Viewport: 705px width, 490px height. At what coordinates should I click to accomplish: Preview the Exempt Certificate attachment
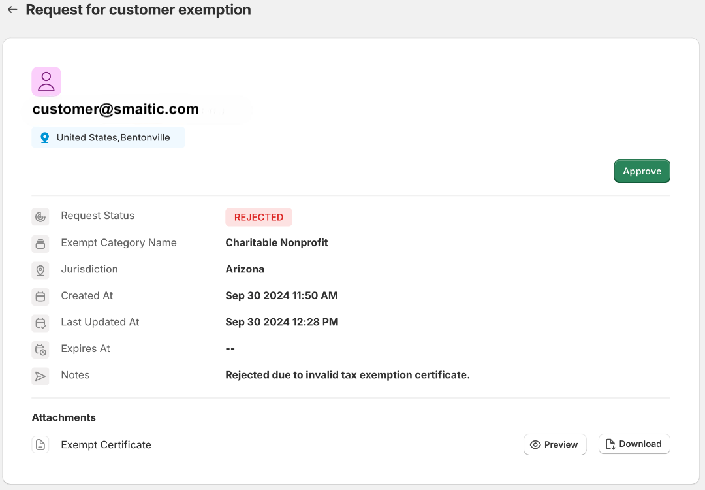(555, 444)
